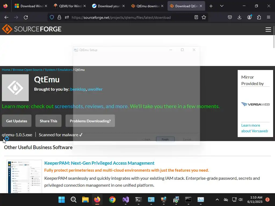275x206 pixels.
Task: Click the Versaweb mirror logo
Action: pyautogui.click(x=255, y=104)
